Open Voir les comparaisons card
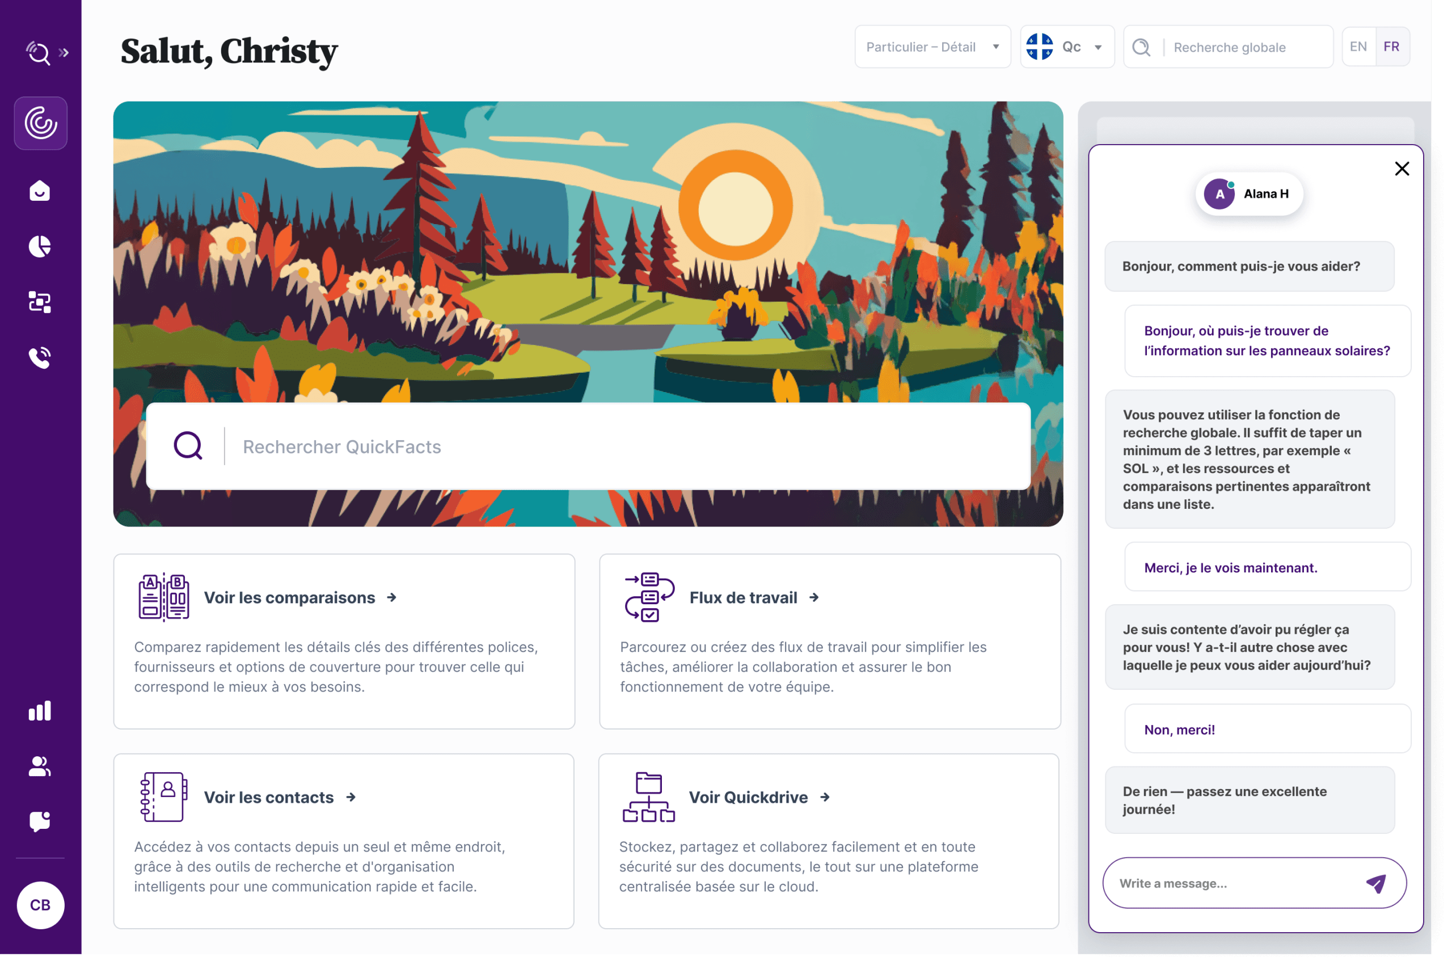The image size is (1452, 965). pyautogui.click(x=289, y=597)
